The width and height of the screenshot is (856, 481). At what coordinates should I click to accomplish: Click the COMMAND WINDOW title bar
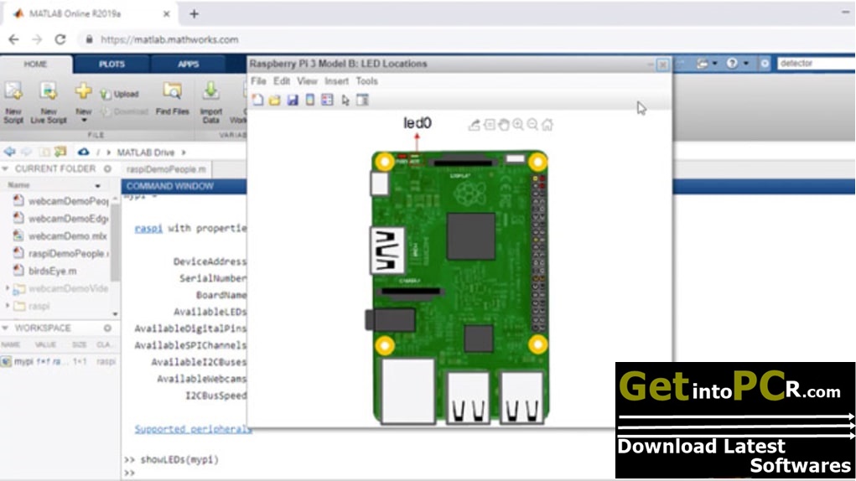click(x=184, y=186)
